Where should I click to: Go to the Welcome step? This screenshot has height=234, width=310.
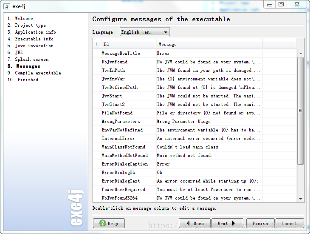[24, 19]
